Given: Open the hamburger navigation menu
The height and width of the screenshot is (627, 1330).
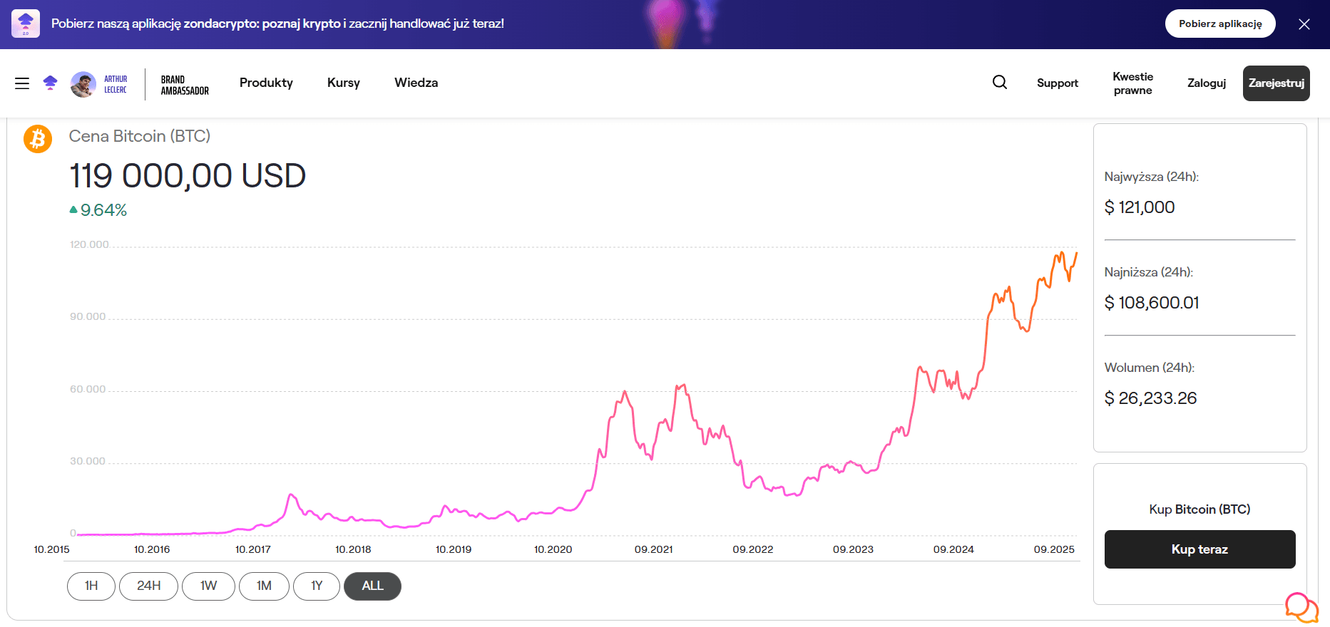Looking at the screenshot, I should 22,83.
